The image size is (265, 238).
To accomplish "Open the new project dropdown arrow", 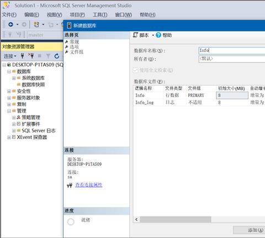I will click(x=43, y=24).
